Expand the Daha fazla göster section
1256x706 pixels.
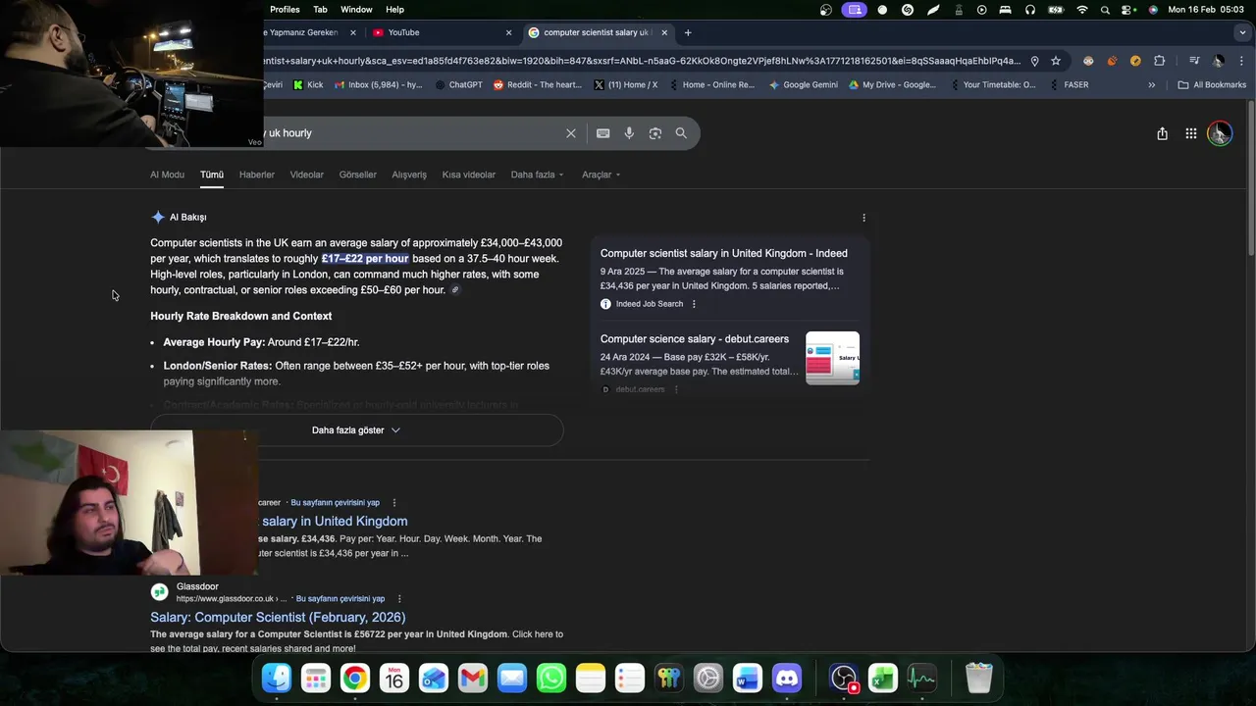(356, 430)
